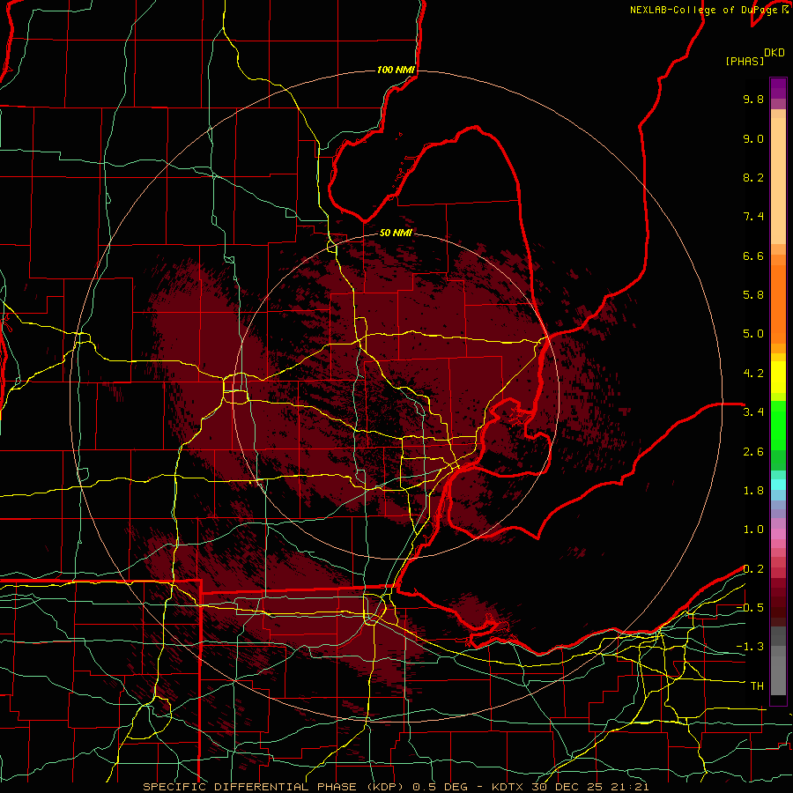This screenshot has width=793, height=793.
Task: Select the 100 NMI range ring label
Action: [396, 70]
